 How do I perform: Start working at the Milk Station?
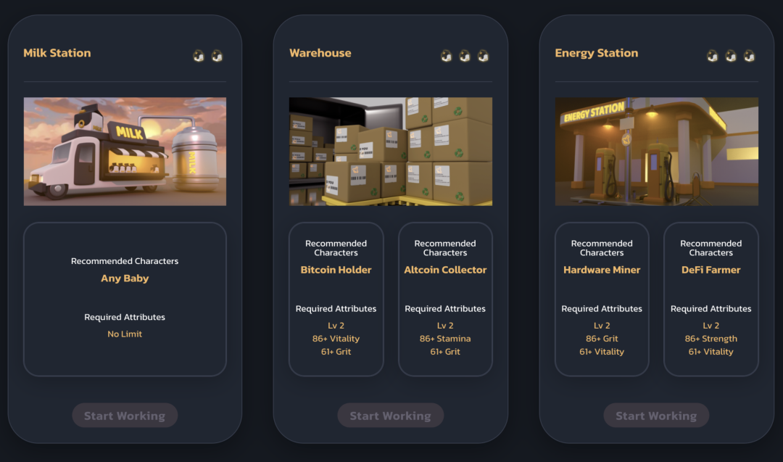tap(125, 416)
